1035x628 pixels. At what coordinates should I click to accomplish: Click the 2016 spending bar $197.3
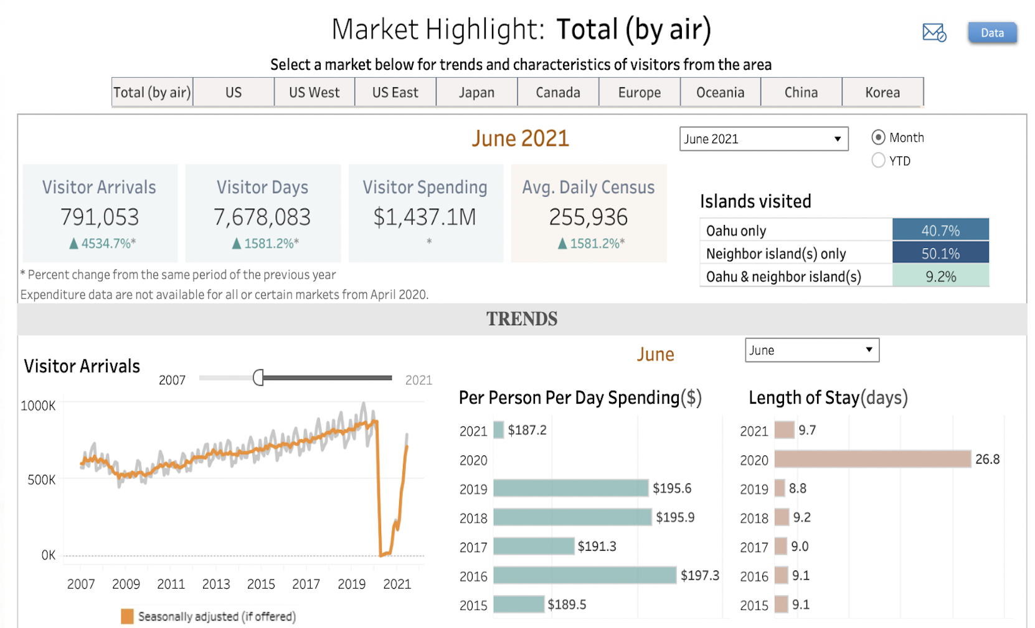[585, 575]
